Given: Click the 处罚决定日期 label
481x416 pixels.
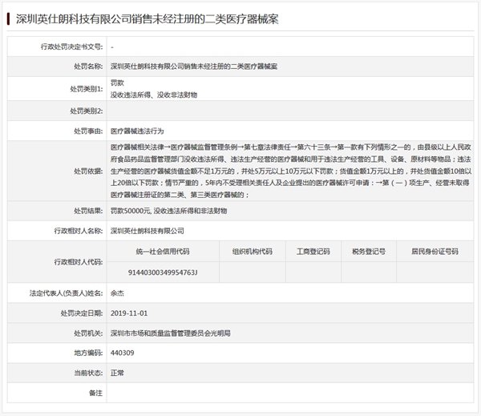Looking at the screenshot, I should pos(82,313).
